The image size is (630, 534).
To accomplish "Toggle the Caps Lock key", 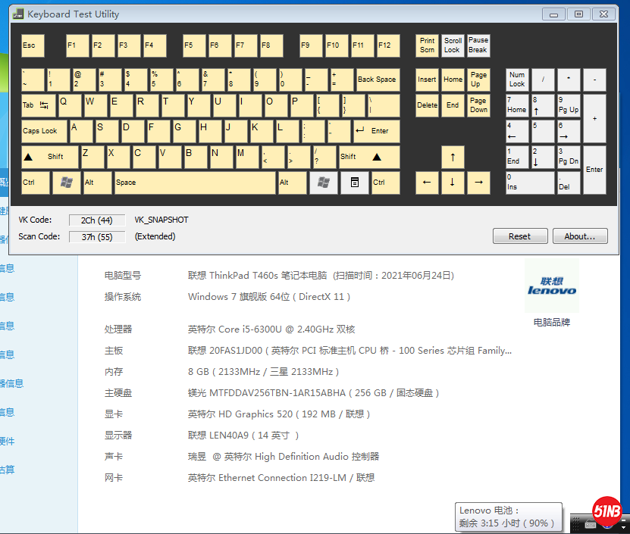I will click(44, 131).
